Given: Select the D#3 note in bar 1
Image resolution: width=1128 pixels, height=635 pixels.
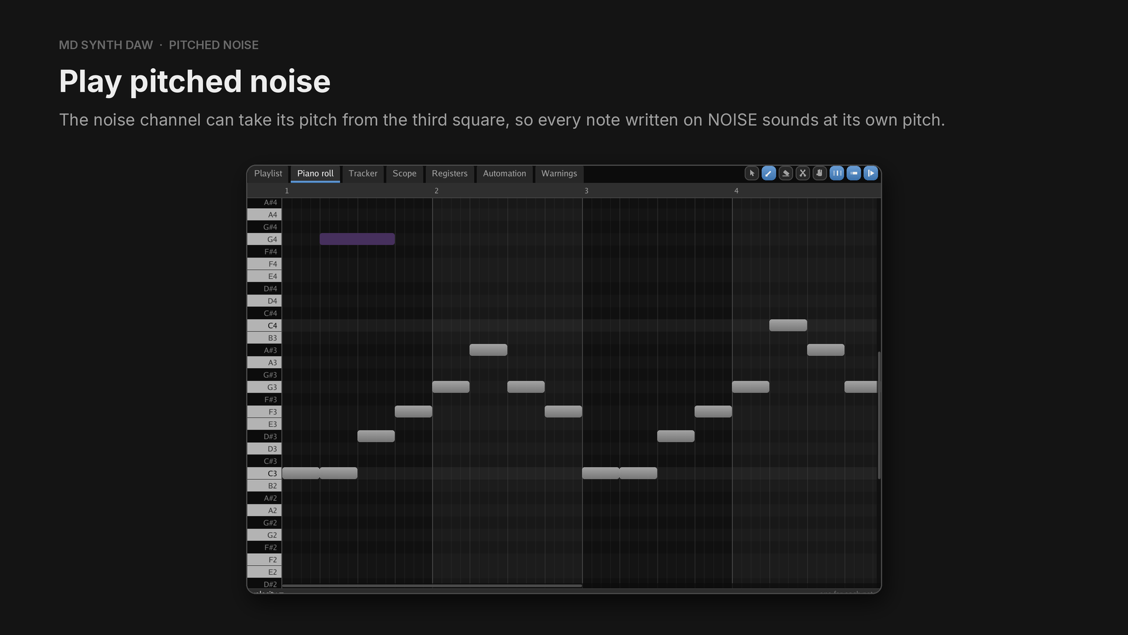Looking at the screenshot, I should click(376, 436).
